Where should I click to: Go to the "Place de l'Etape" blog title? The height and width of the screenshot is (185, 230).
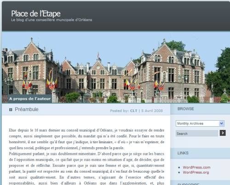(x=36, y=14)
